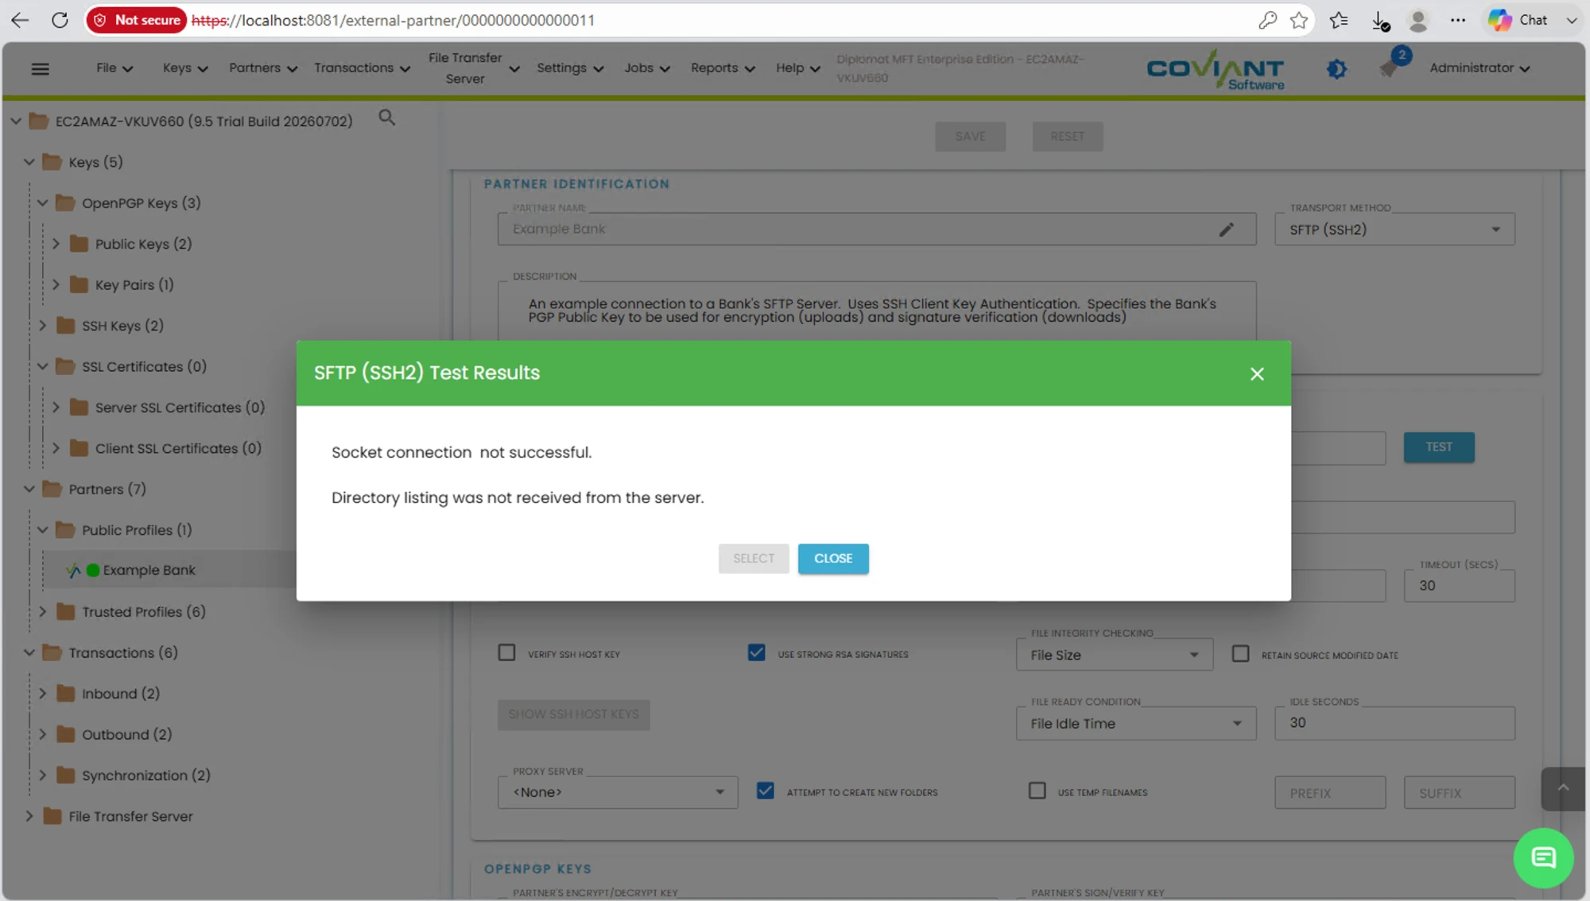Image resolution: width=1590 pixels, height=901 pixels.
Task: Bookmark this page with the star icon
Action: pos(1299,20)
